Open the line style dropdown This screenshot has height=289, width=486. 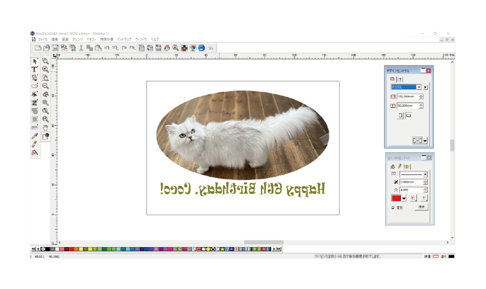(425, 174)
